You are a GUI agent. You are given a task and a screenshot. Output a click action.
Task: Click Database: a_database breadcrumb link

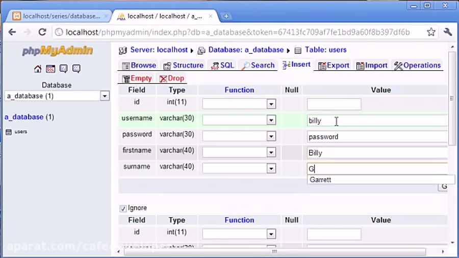pos(246,50)
